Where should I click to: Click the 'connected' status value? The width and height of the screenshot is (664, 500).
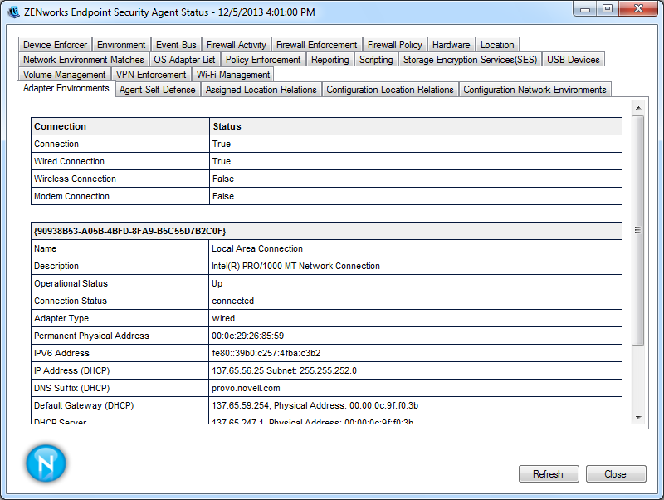click(x=233, y=301)
